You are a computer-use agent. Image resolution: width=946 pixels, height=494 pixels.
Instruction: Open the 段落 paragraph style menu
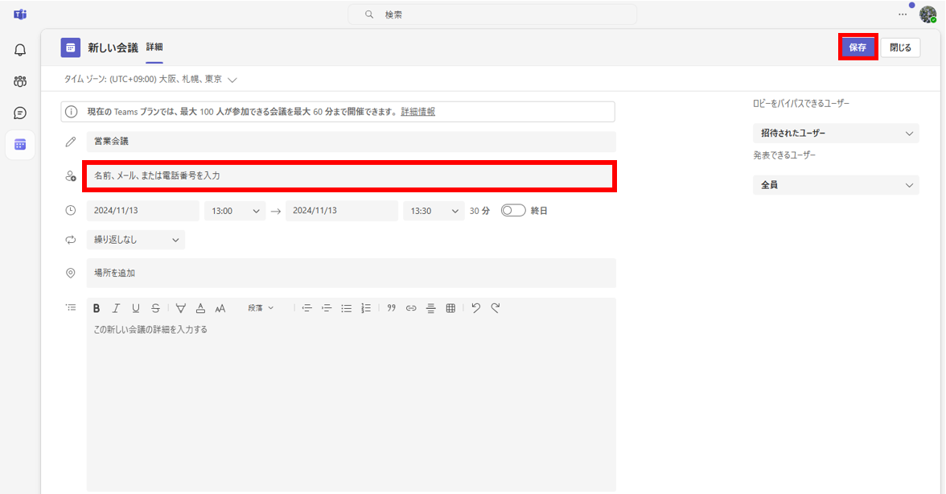pyautogui.click(x=261, y=308)
